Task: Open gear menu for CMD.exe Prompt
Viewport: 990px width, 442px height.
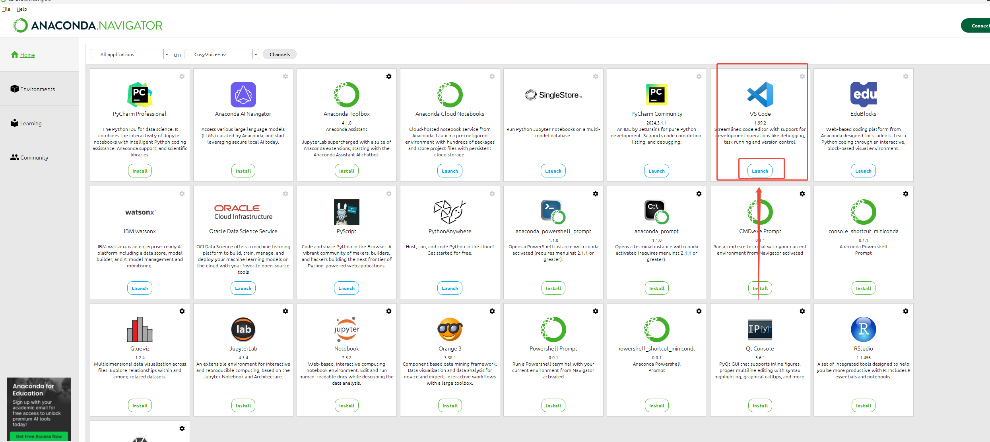Action: [x=802, y=194]
